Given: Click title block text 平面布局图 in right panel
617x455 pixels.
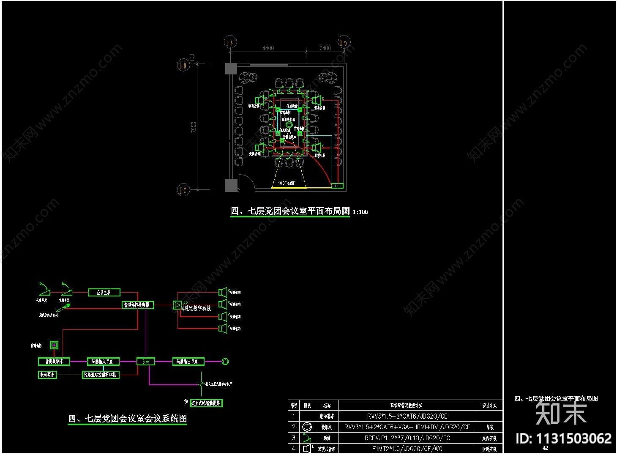Looking at the screenshot, I should click(x=556, y=399).
